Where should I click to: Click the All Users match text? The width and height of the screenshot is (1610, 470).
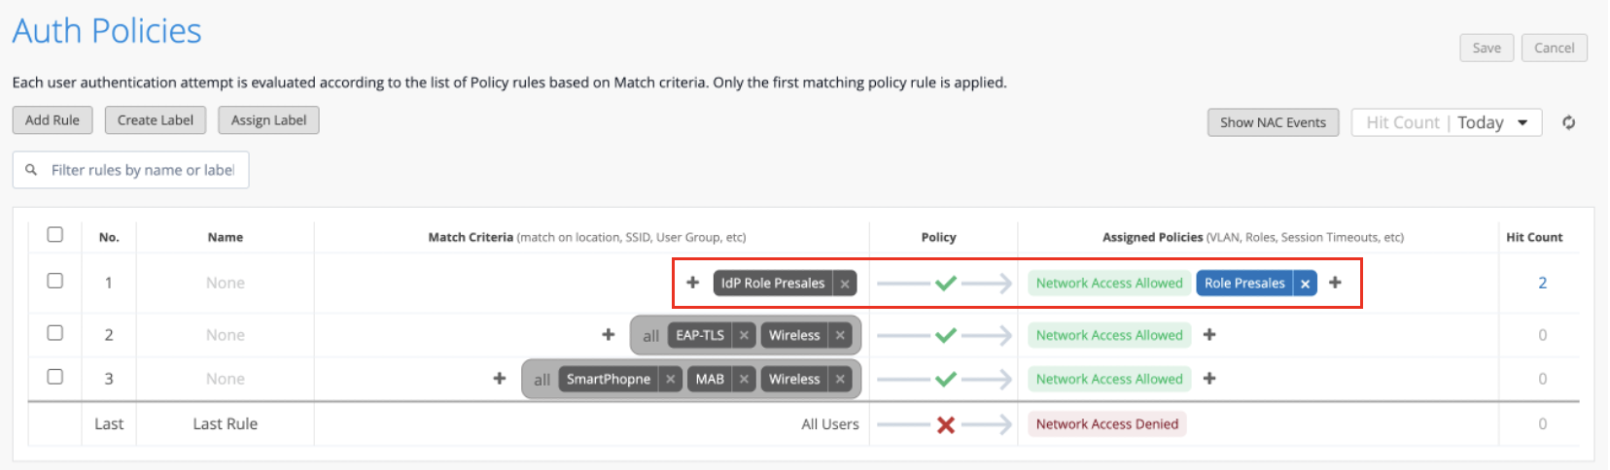coord(830,424)
